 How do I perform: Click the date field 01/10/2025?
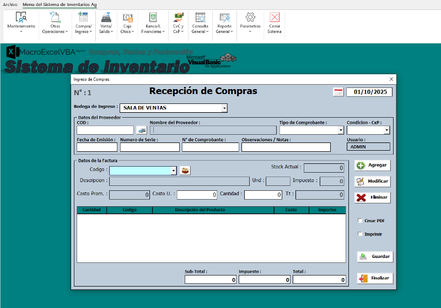[369, 92]
